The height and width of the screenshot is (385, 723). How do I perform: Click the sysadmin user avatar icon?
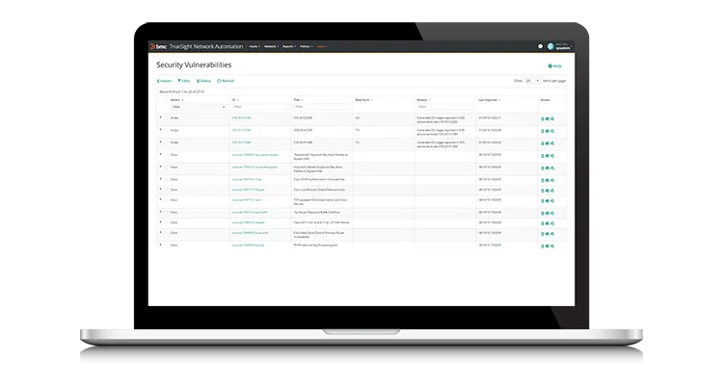click(550, 46)
